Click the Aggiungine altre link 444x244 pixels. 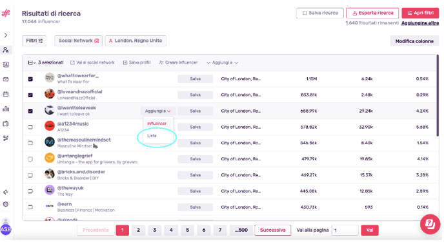pyautogui.click(x=420, y=23)
